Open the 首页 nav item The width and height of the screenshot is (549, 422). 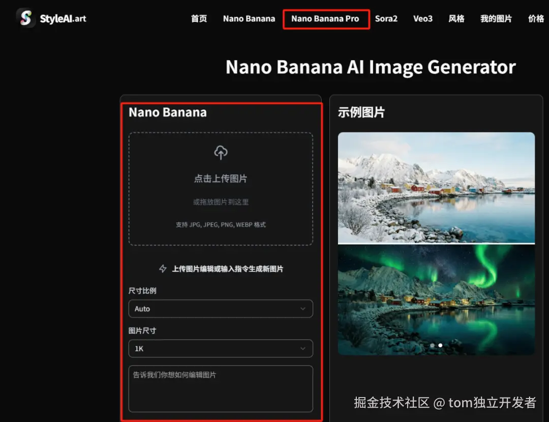(x=199, y=18)
